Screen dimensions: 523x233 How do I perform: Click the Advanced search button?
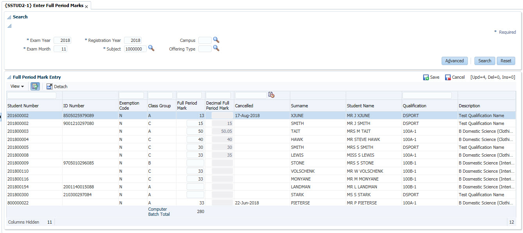pos(454,61)
